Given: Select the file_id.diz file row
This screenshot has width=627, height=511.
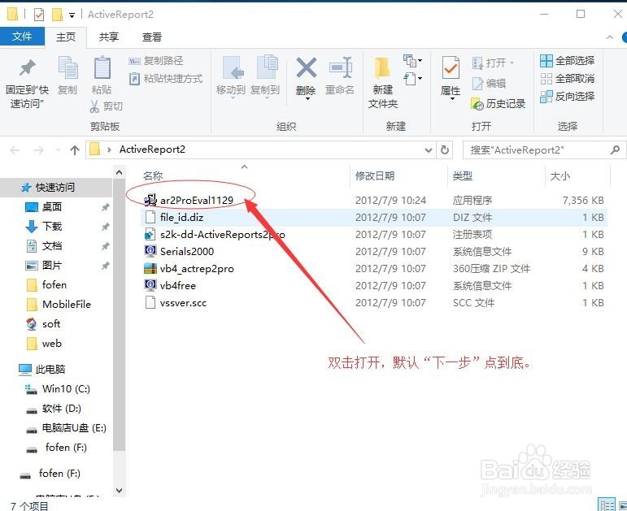Looking at the screenshot, I should pos(373,218).
